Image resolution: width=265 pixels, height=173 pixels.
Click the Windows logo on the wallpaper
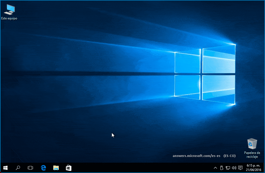tap(205, 74)
